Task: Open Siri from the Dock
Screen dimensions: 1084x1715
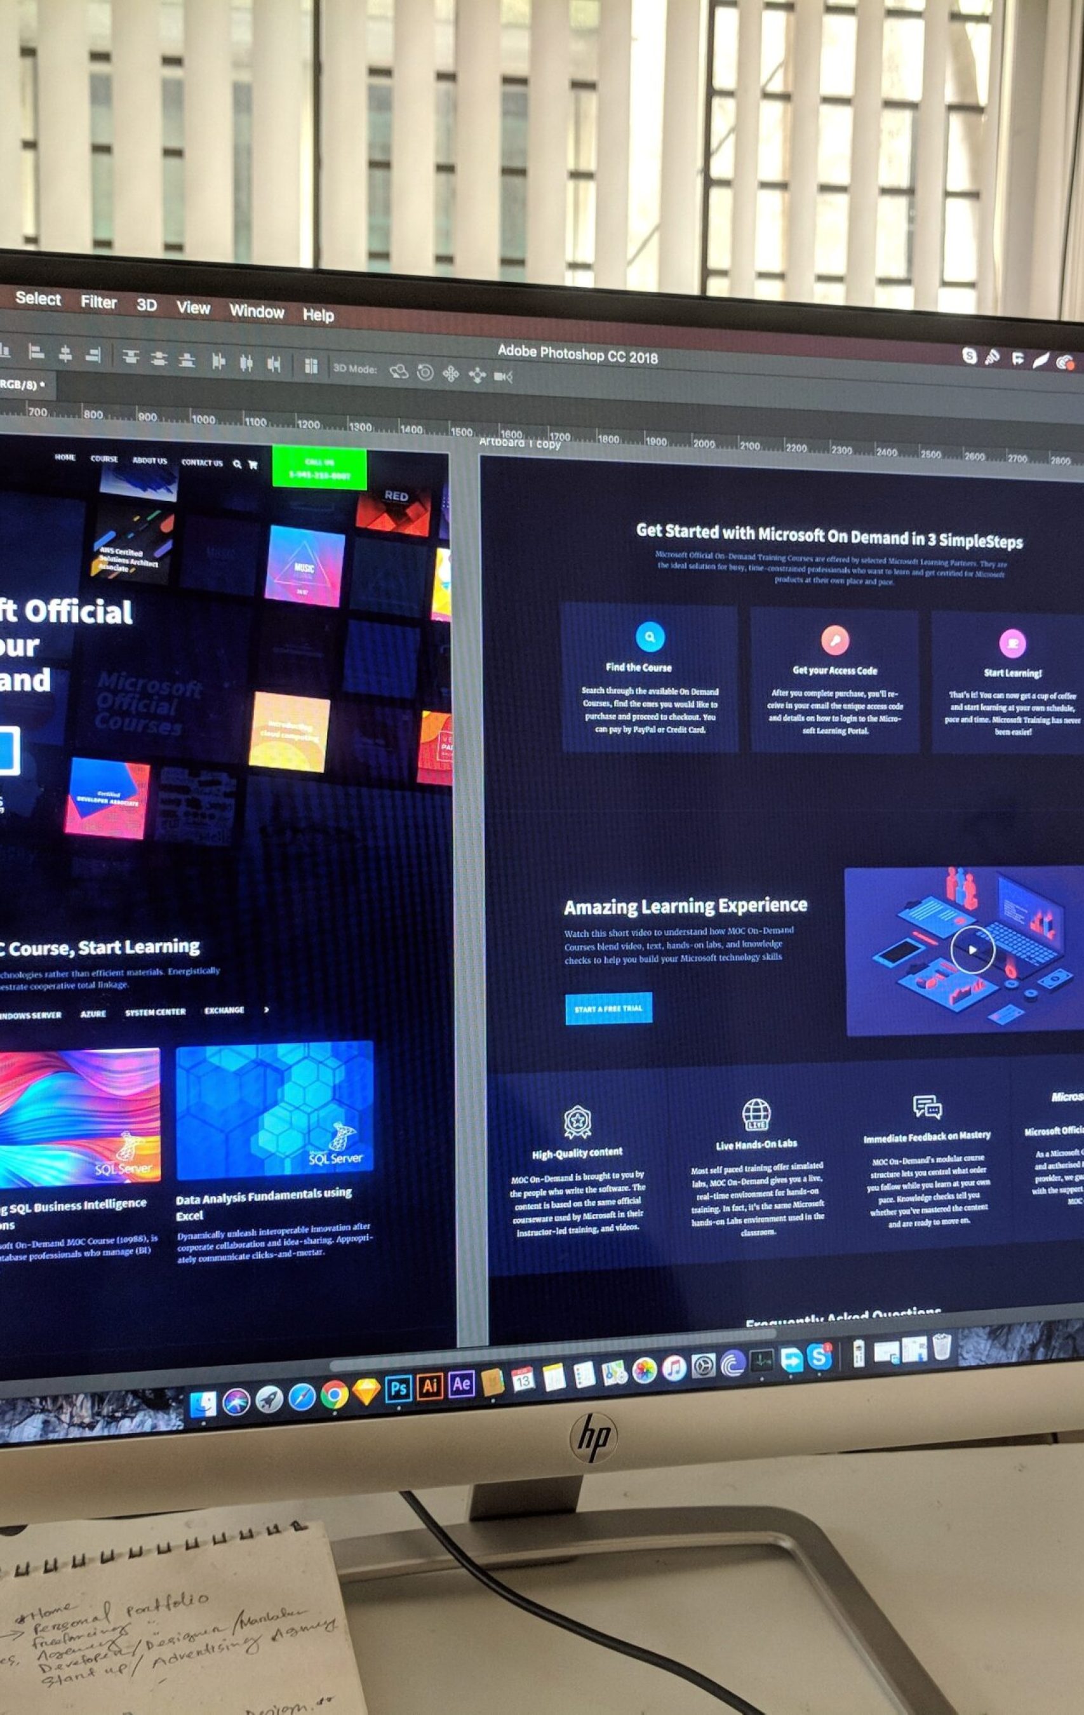Action: [x=236, y=1401]
